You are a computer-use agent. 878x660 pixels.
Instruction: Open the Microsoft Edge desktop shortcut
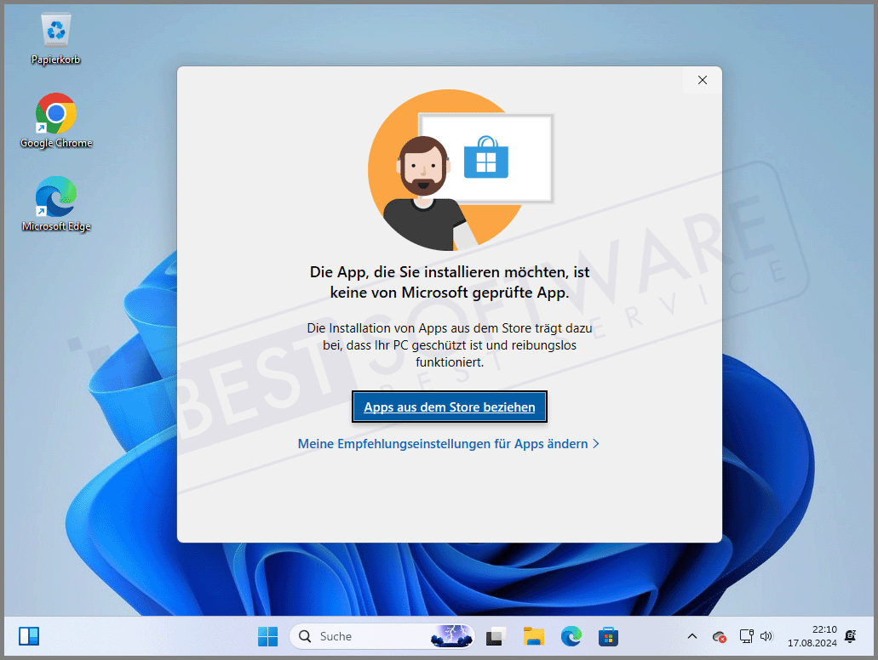click(55, 197)
